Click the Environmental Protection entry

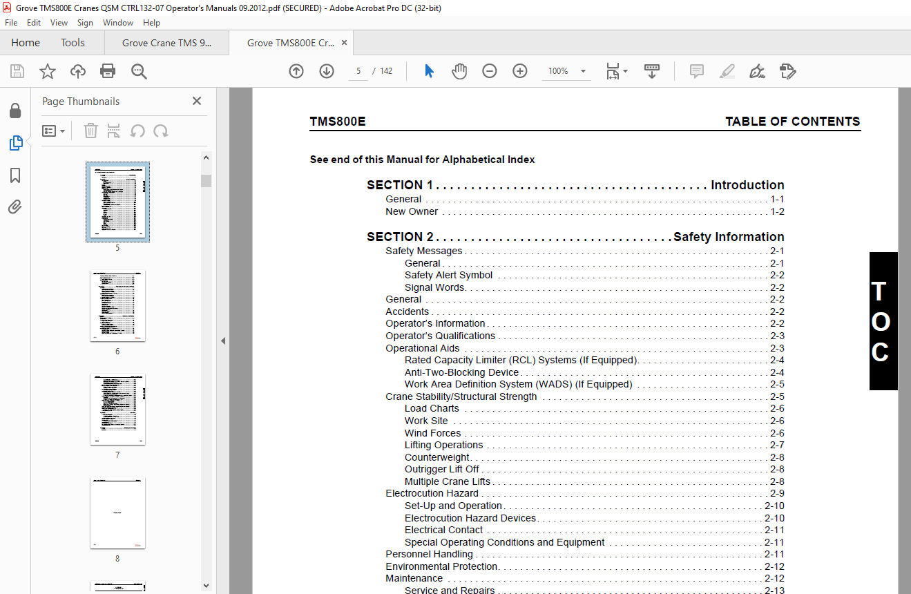point(585,566)
